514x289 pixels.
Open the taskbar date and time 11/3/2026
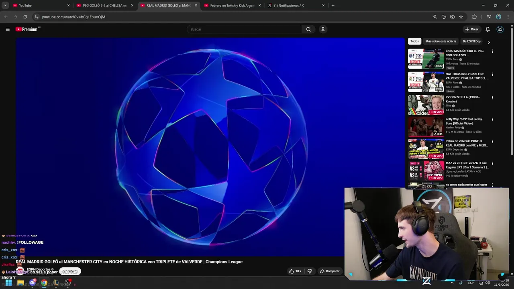502,283
